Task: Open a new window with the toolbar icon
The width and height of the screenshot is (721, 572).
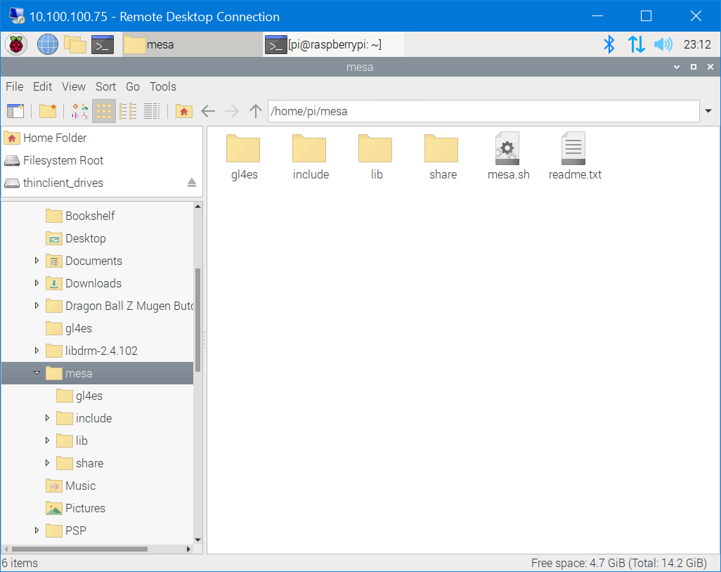Action: pyautogui.click(x=15, y=111)
